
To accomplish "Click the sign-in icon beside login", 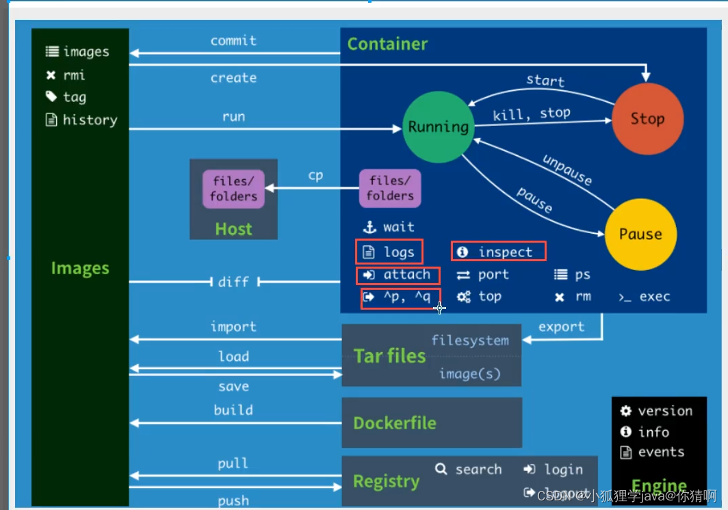I will click(x=530, y=469).
